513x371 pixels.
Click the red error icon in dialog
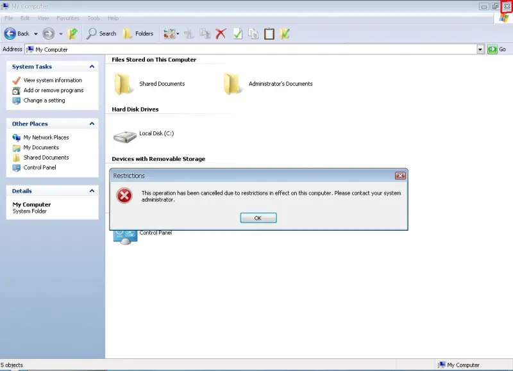coord(124,196)
